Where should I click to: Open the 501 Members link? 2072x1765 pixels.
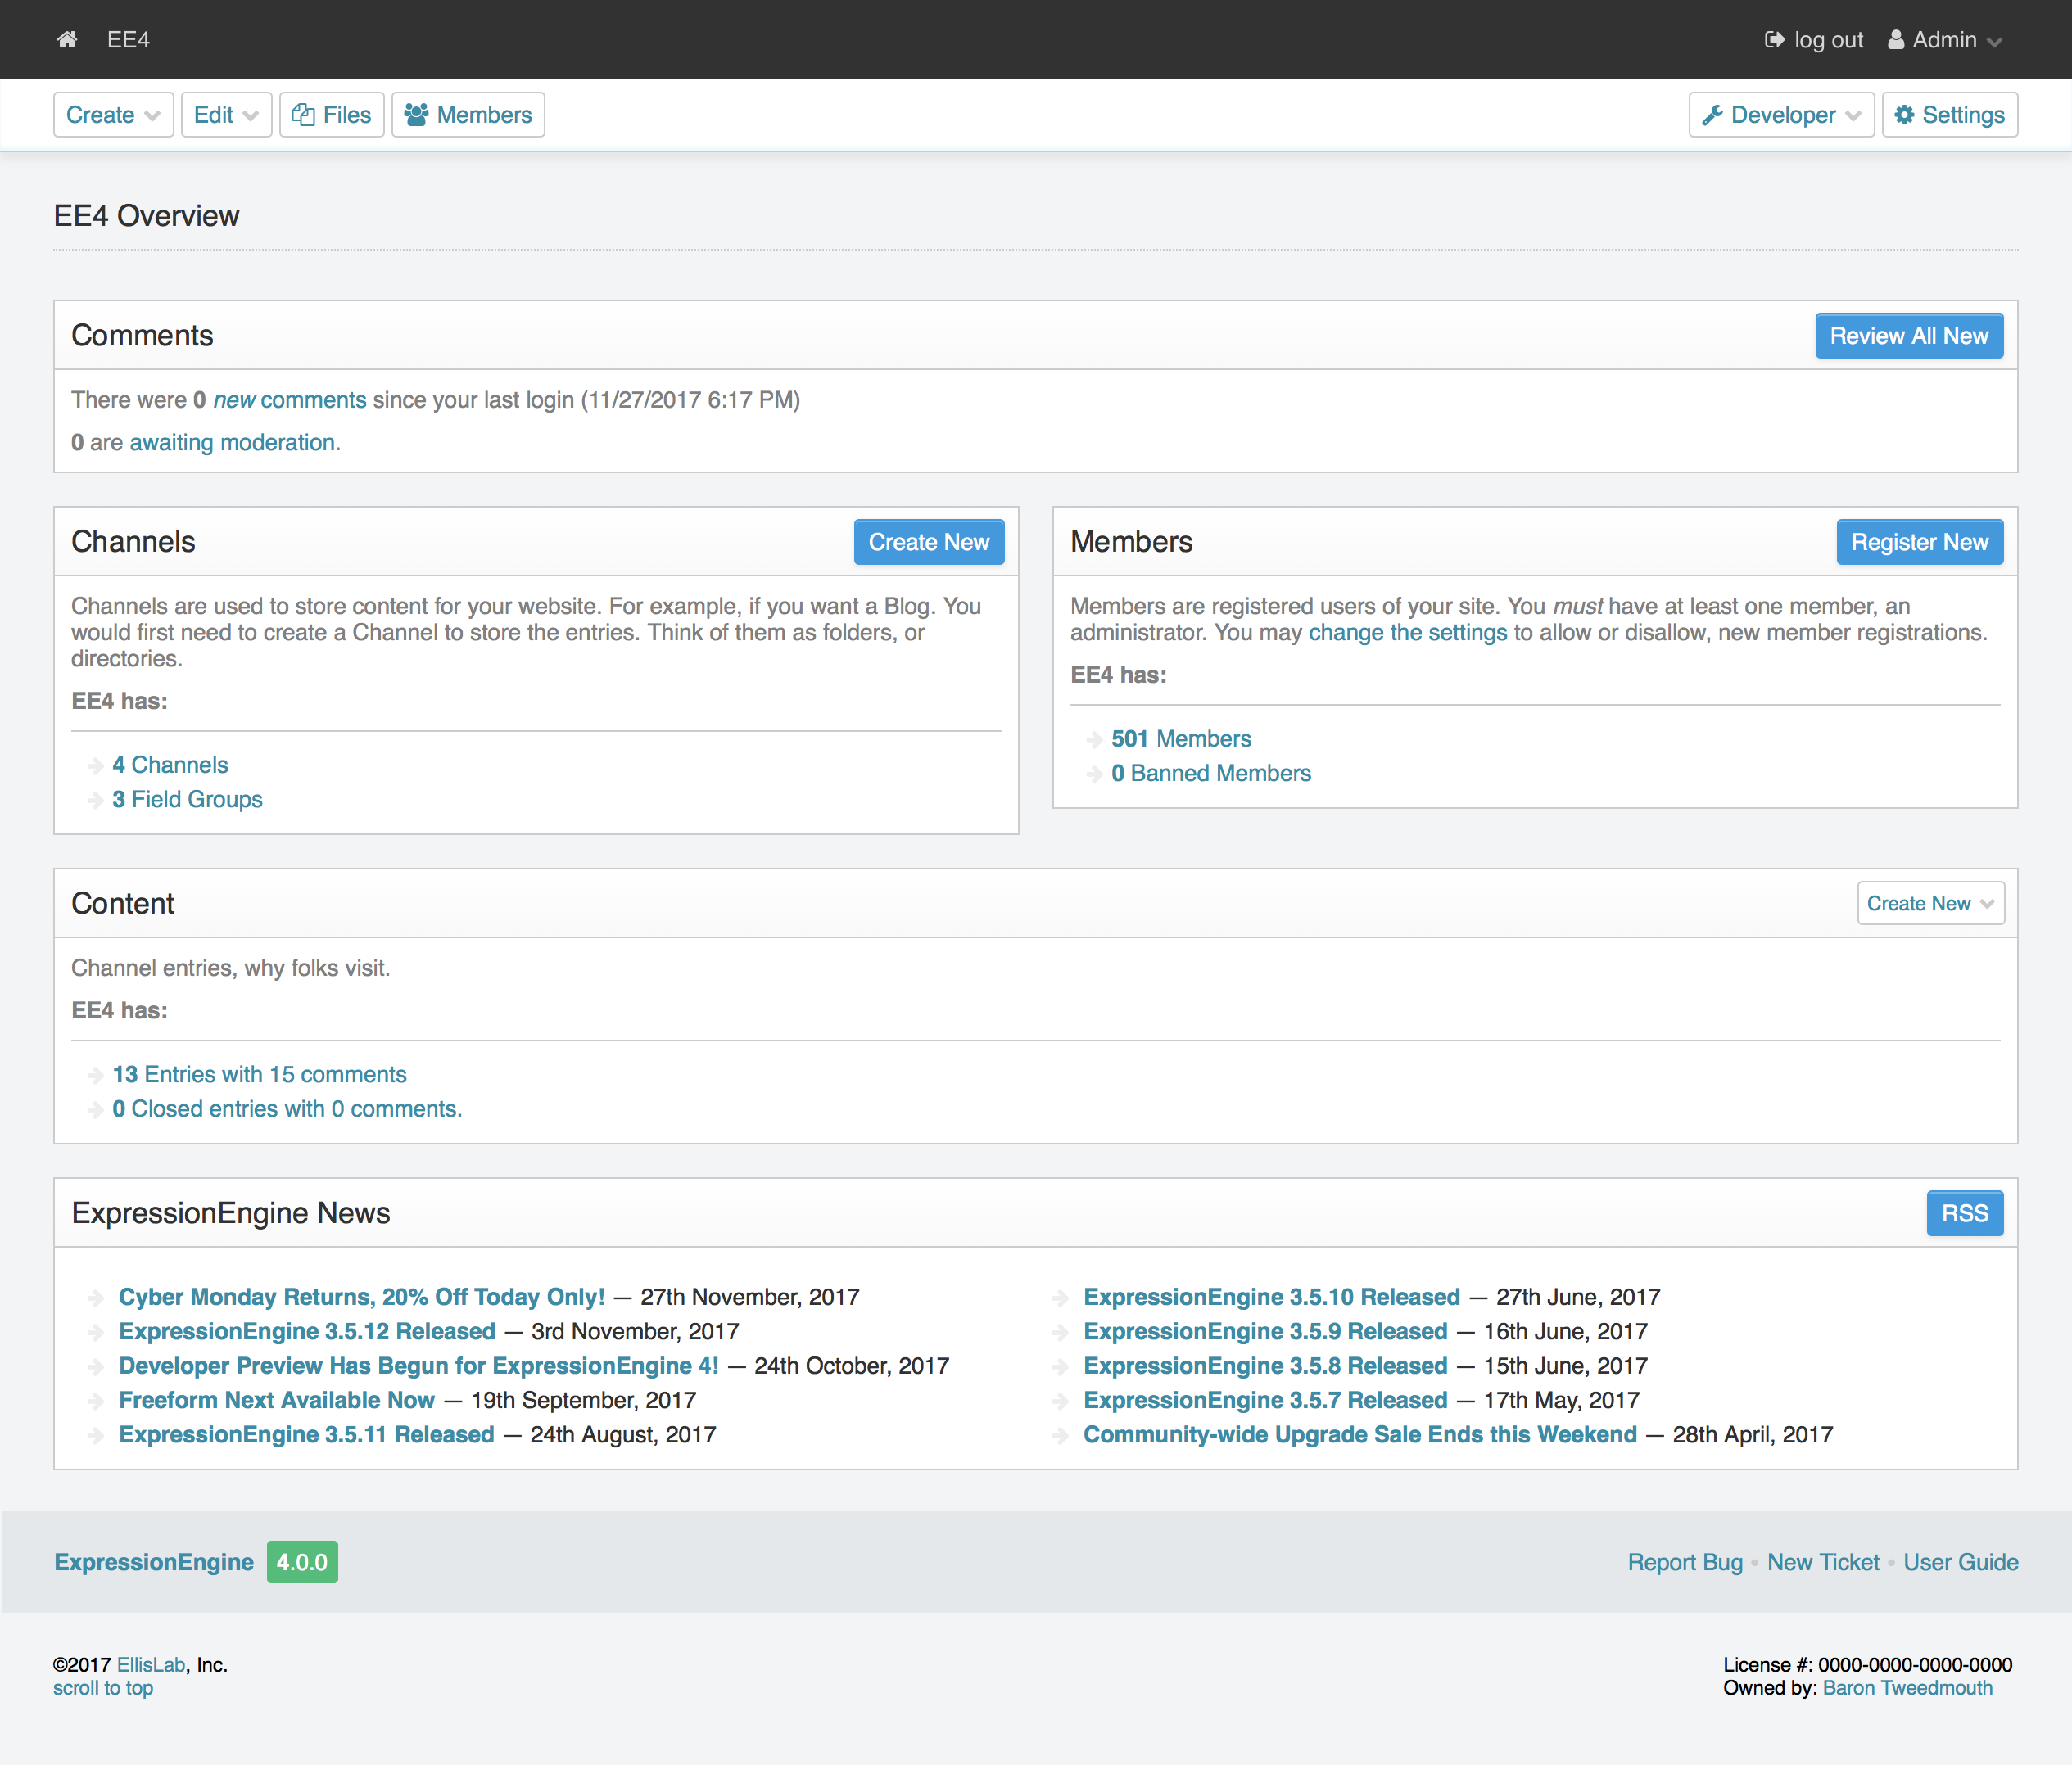pos(1181,738)
